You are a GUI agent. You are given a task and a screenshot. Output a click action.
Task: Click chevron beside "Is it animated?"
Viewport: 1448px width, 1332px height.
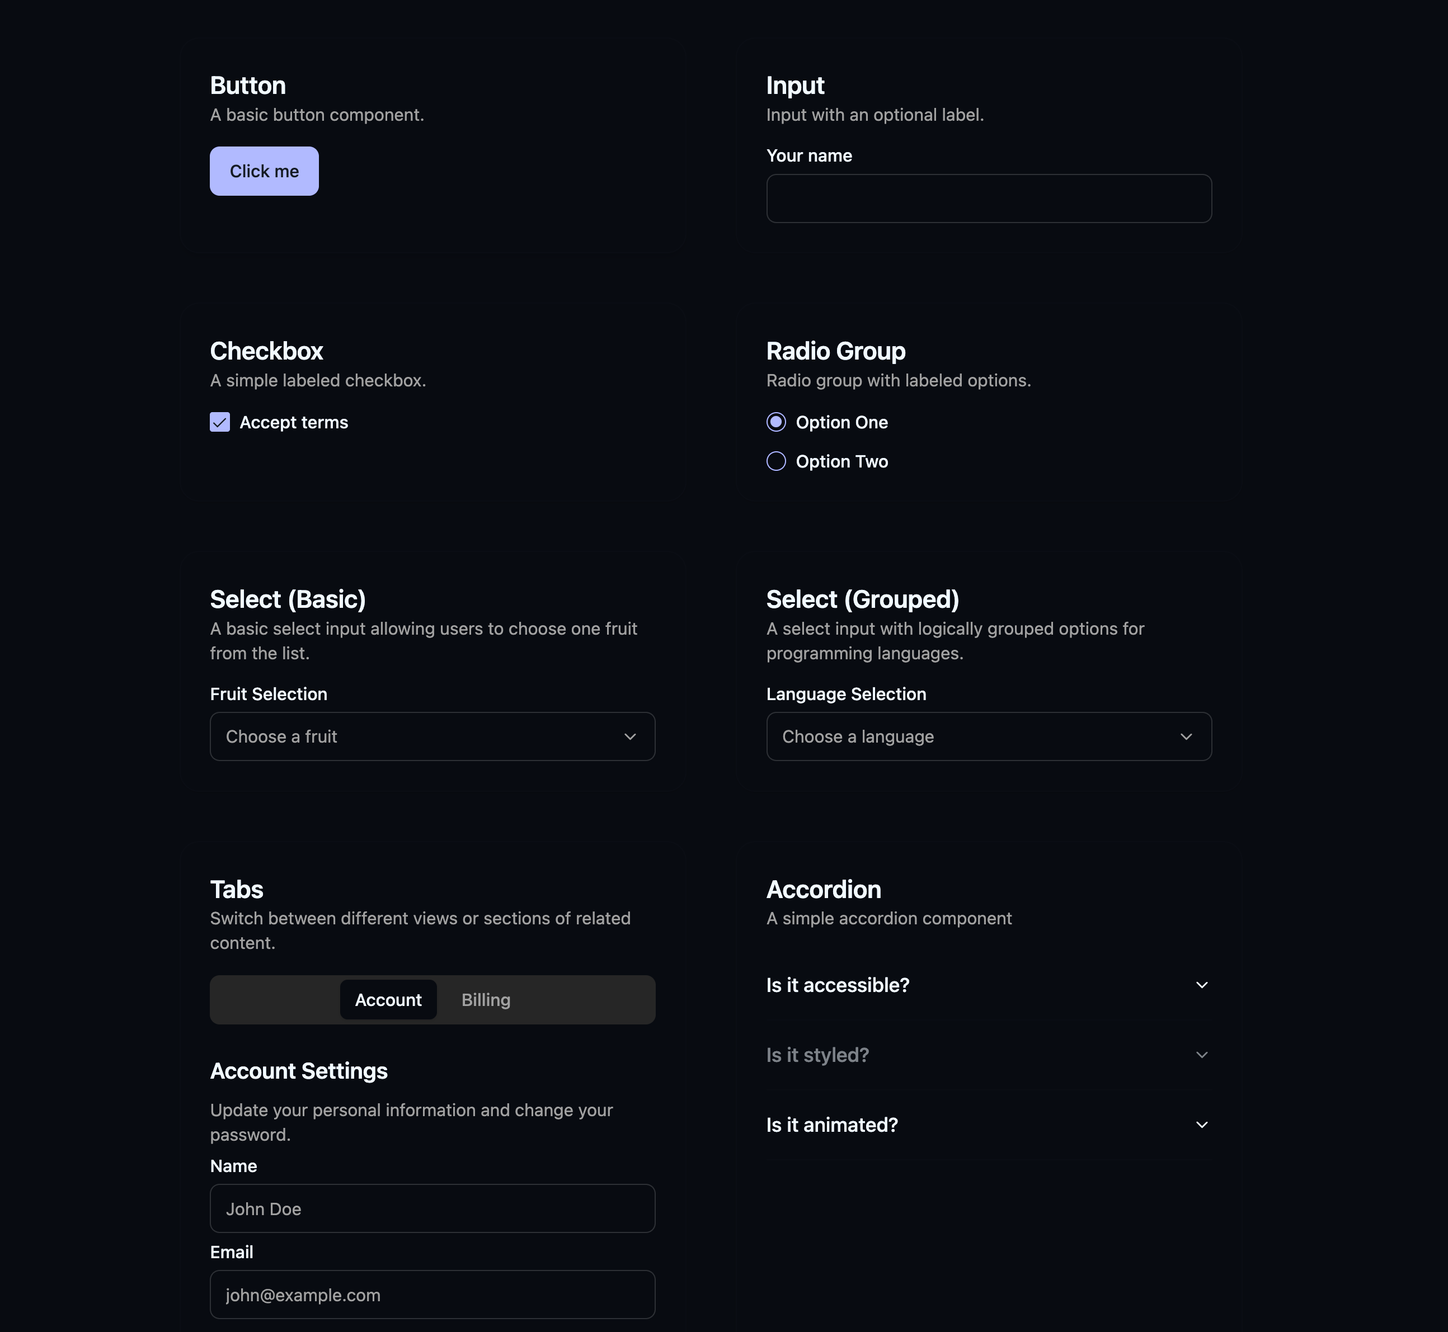click(x=1201, y=1125)
